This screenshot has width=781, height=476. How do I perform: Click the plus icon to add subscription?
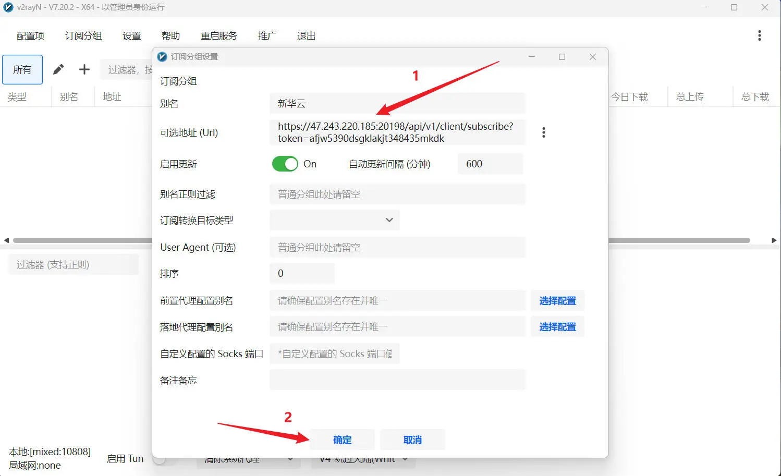(x=84, y=69)
